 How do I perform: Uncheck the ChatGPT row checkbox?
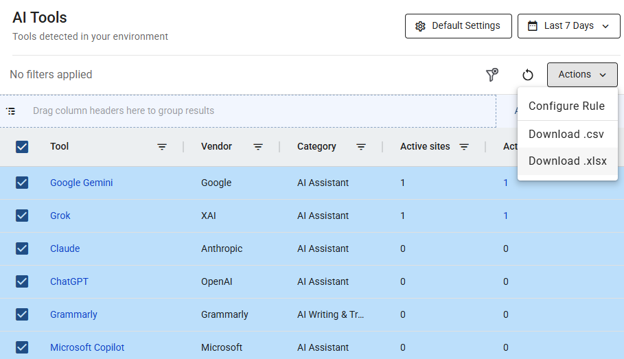point(22,282)
